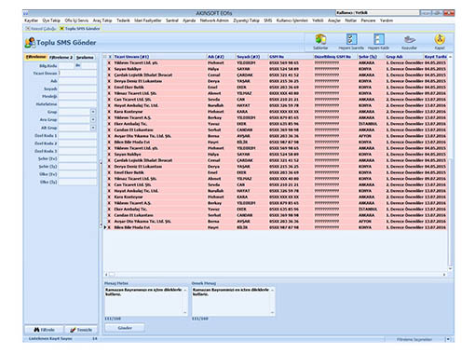Open the Grup dropdown arrow
Screen dimensions: 475x354
(x=93, y=112)
